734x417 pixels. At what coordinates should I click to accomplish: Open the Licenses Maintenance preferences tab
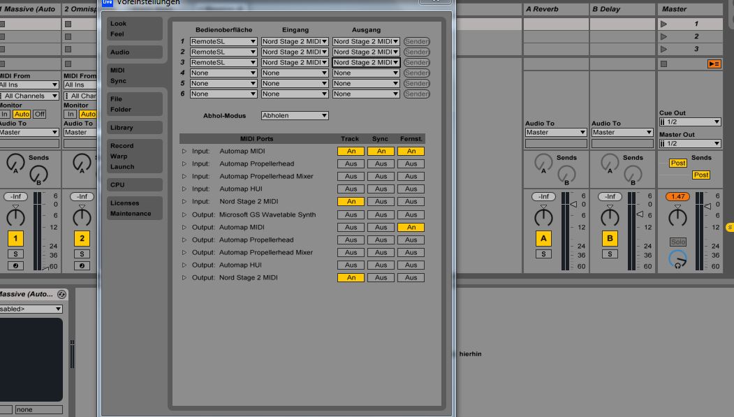point(134,208)
